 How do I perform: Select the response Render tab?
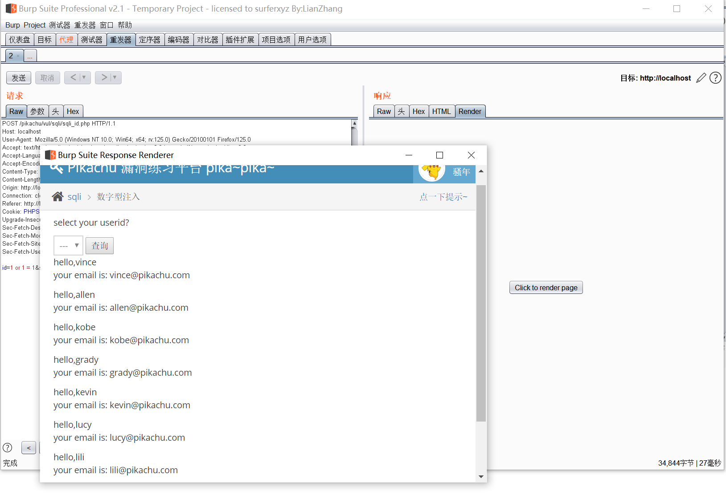coord(470,111)
